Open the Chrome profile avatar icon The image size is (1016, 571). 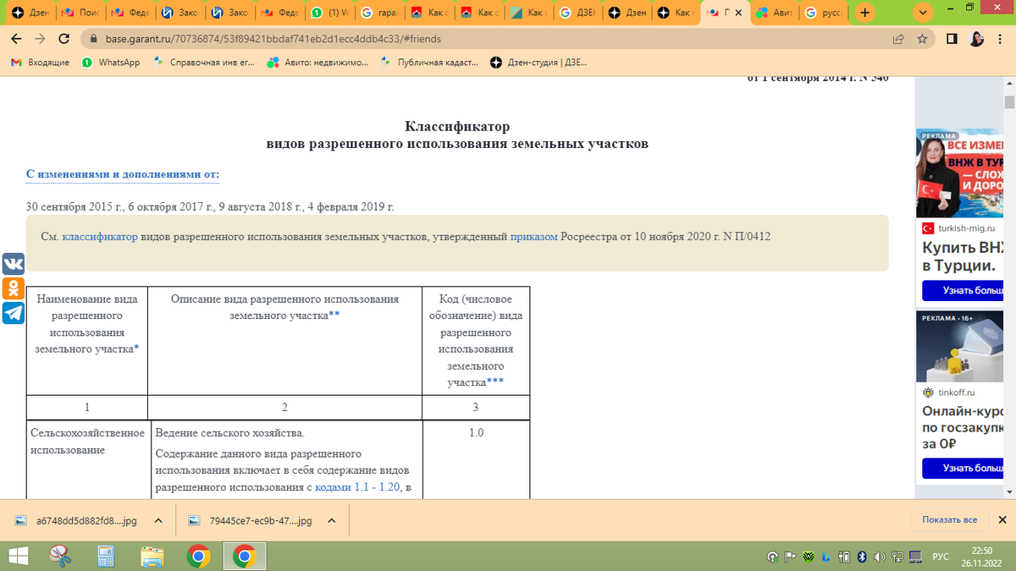click(975, 38)
